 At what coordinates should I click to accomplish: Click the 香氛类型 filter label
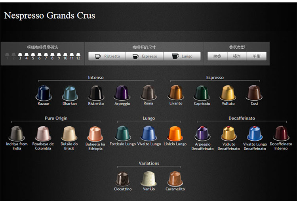click(237, 47)
